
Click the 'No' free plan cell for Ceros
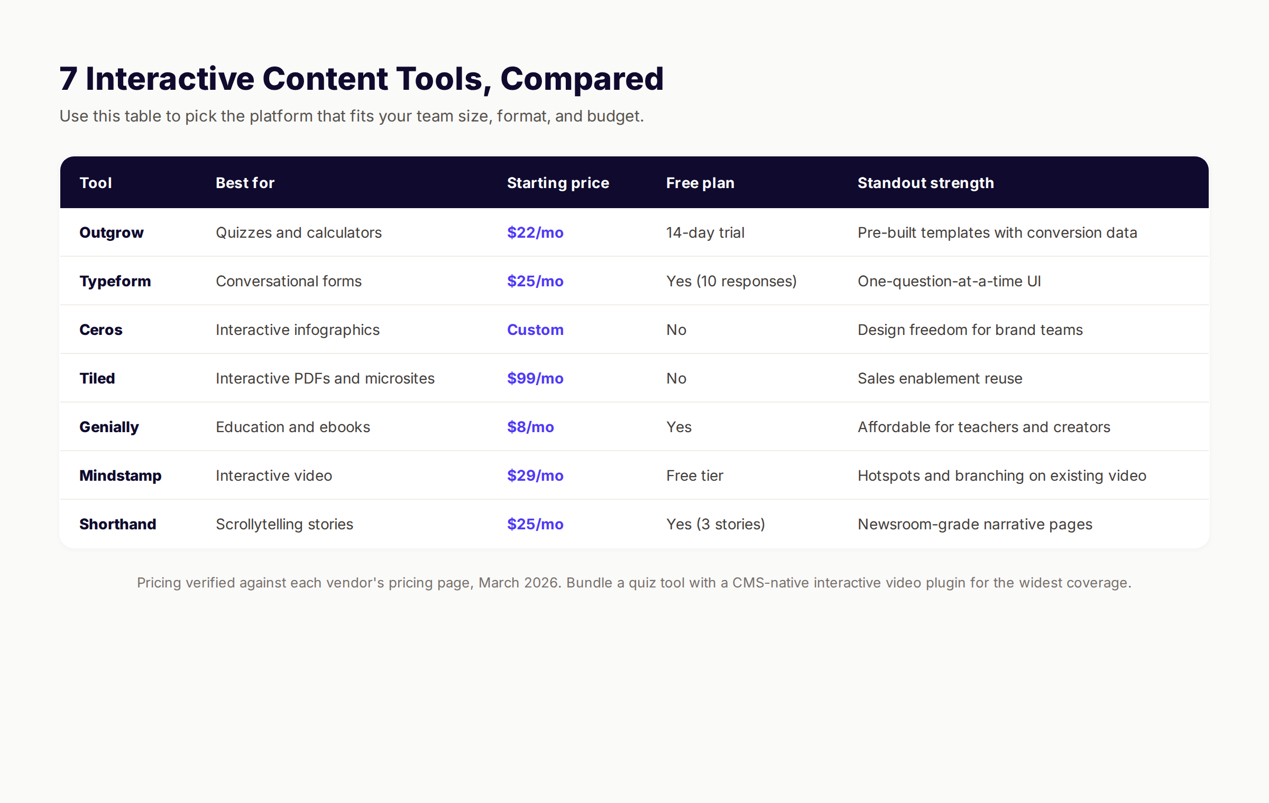point(676,330)
